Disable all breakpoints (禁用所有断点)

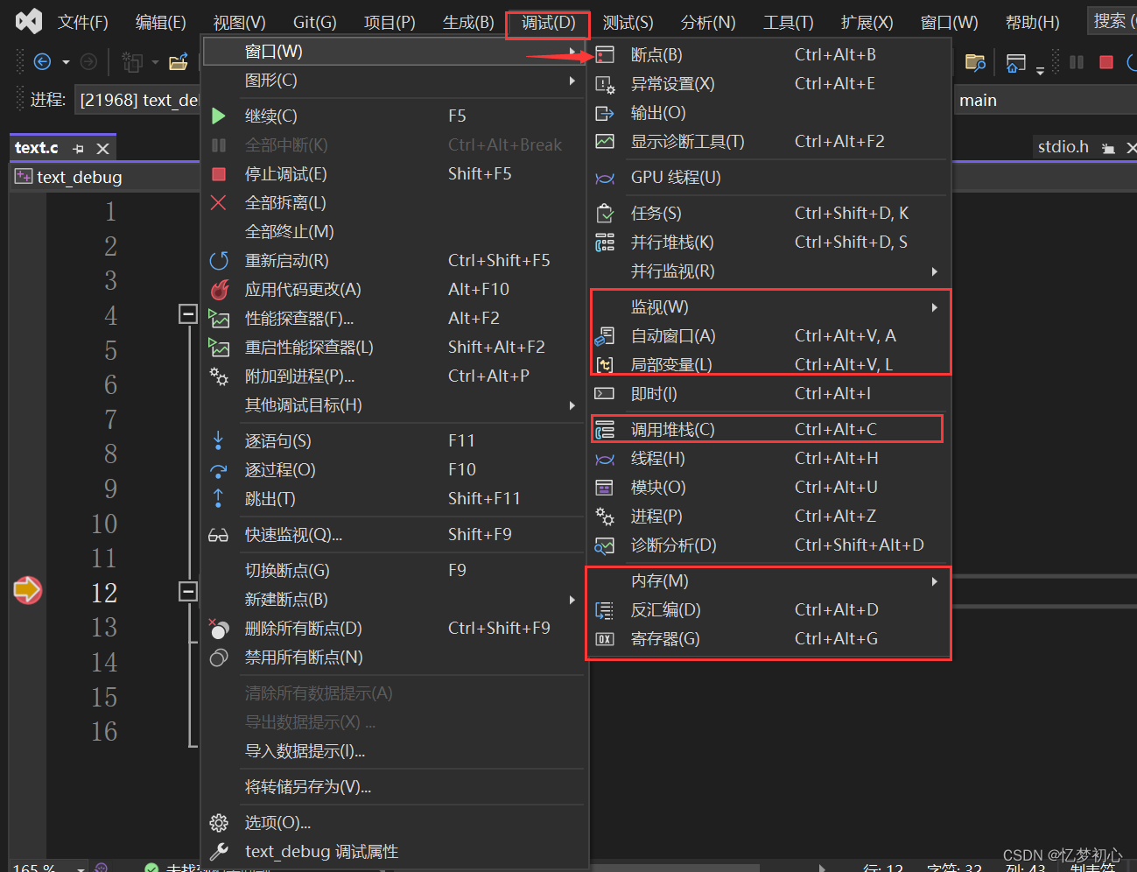[303, 658]
